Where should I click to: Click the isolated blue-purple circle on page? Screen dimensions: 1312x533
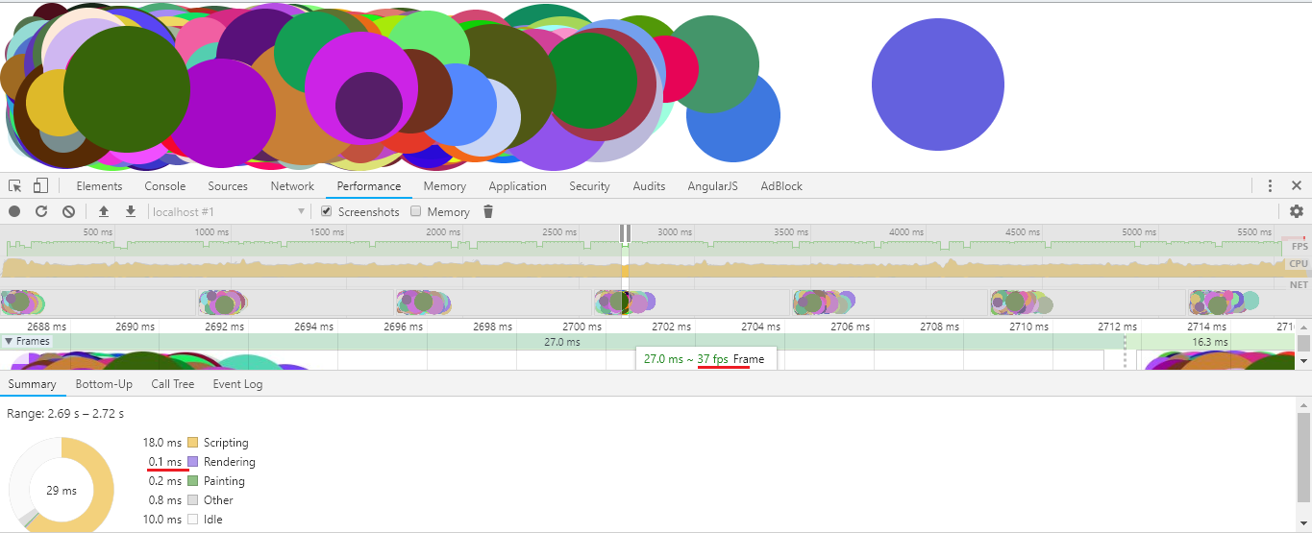(x=938, y=85)
